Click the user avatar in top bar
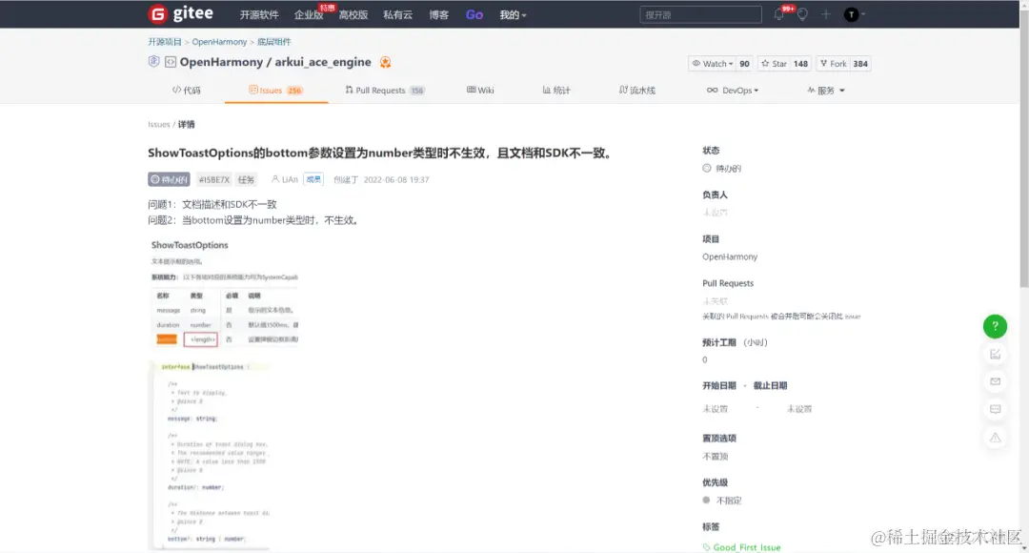 [x=851, y=14]
